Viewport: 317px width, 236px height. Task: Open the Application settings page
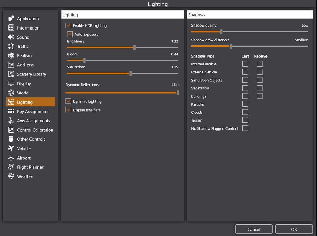(x=31, y=19)
